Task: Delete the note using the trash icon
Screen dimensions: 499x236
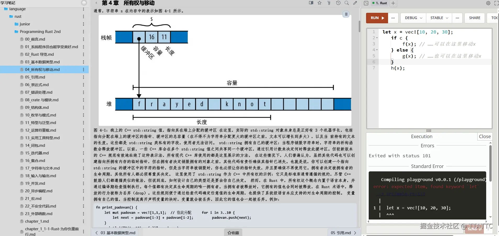Action: point(329,3)
